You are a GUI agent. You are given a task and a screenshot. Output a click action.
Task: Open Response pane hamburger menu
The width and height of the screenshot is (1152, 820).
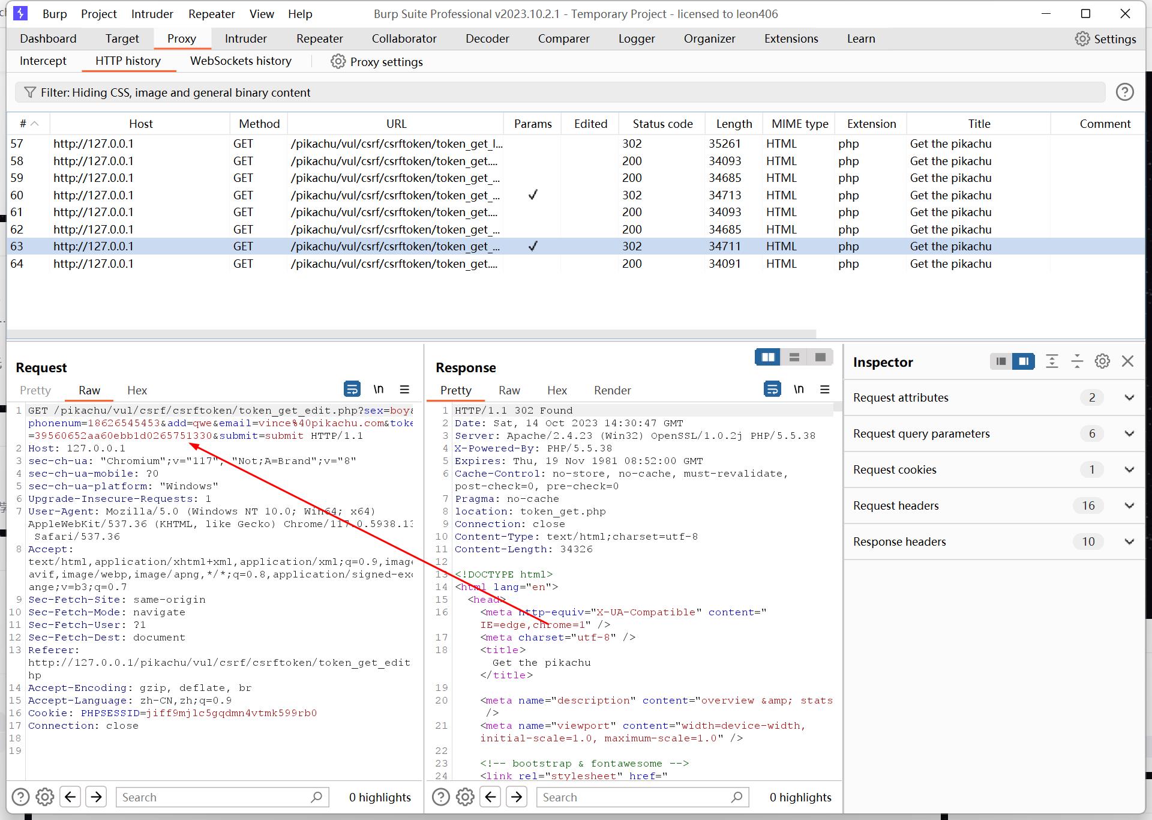point(824,390)
